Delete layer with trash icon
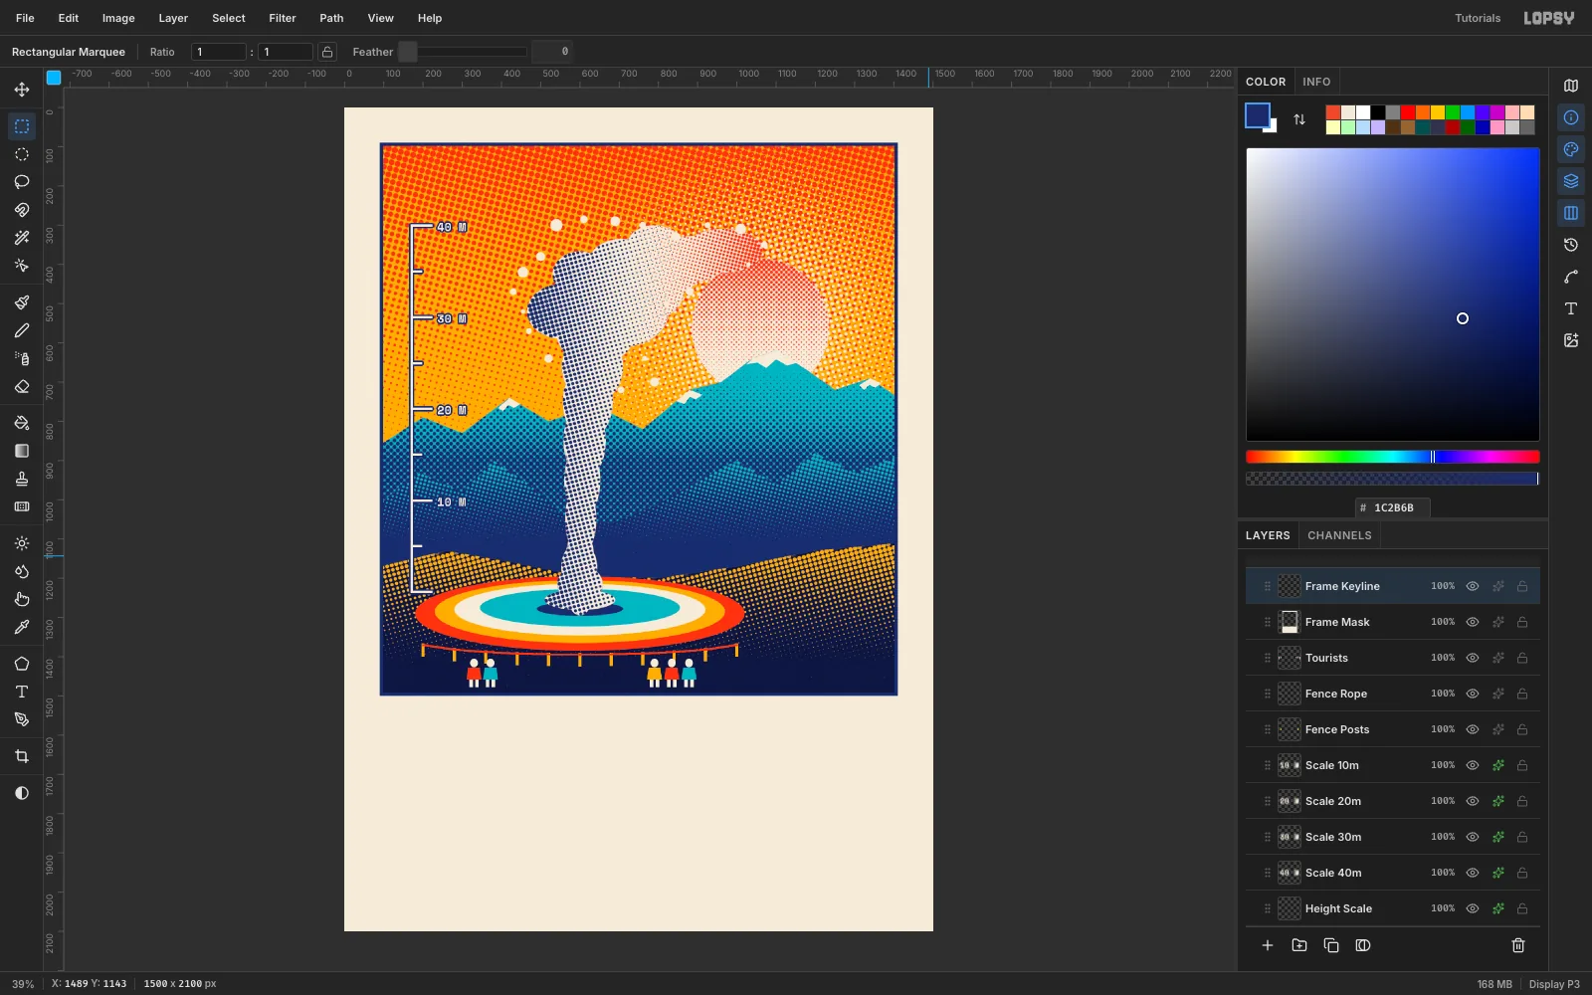 point(1518,945)
